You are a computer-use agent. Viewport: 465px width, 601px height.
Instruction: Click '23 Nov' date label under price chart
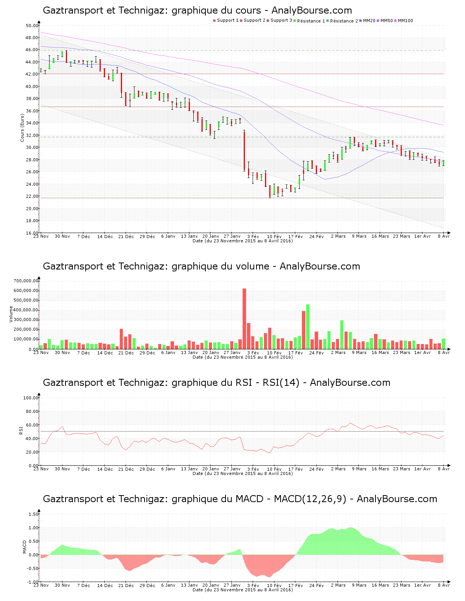point(41,236)
